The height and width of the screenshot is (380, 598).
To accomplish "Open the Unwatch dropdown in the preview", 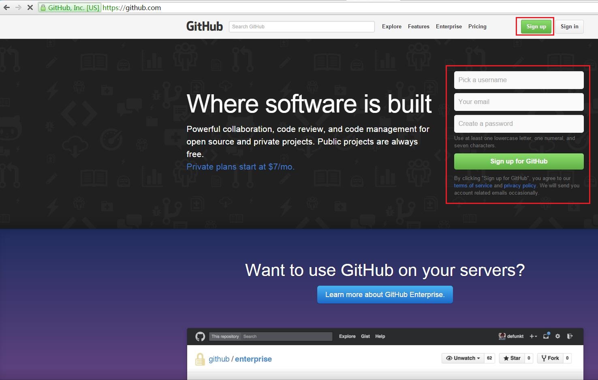I will [x=463, y=358].
